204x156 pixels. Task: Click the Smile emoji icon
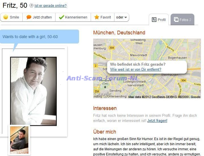click(x=5, y=17)
